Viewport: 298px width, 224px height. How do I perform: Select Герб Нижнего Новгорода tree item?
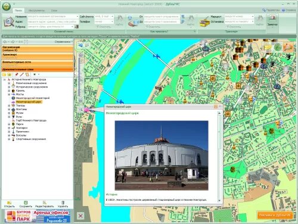tap(31, 120)
